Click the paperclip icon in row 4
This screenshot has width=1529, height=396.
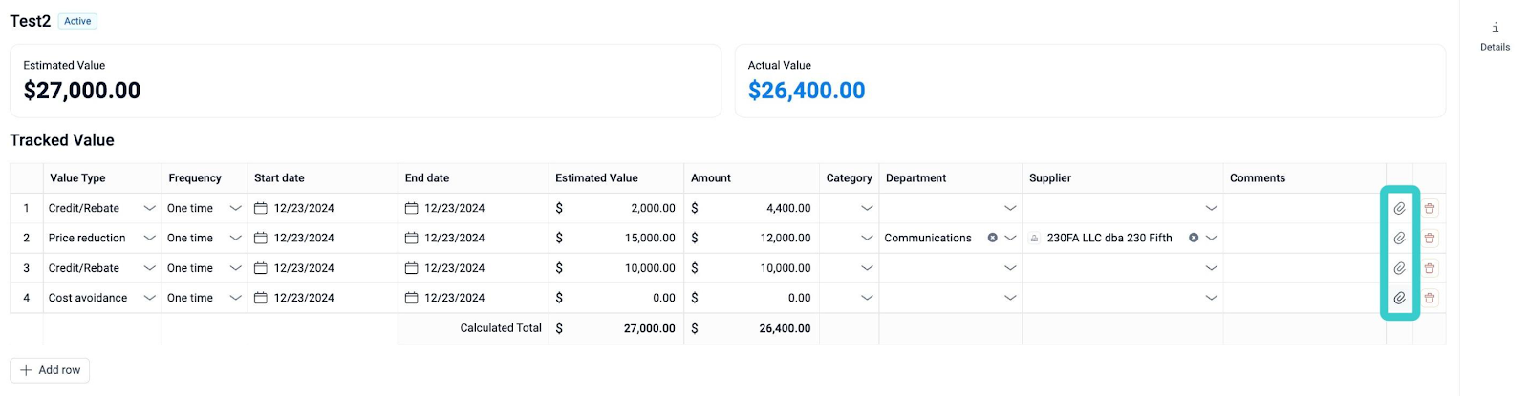[1399, 298]
